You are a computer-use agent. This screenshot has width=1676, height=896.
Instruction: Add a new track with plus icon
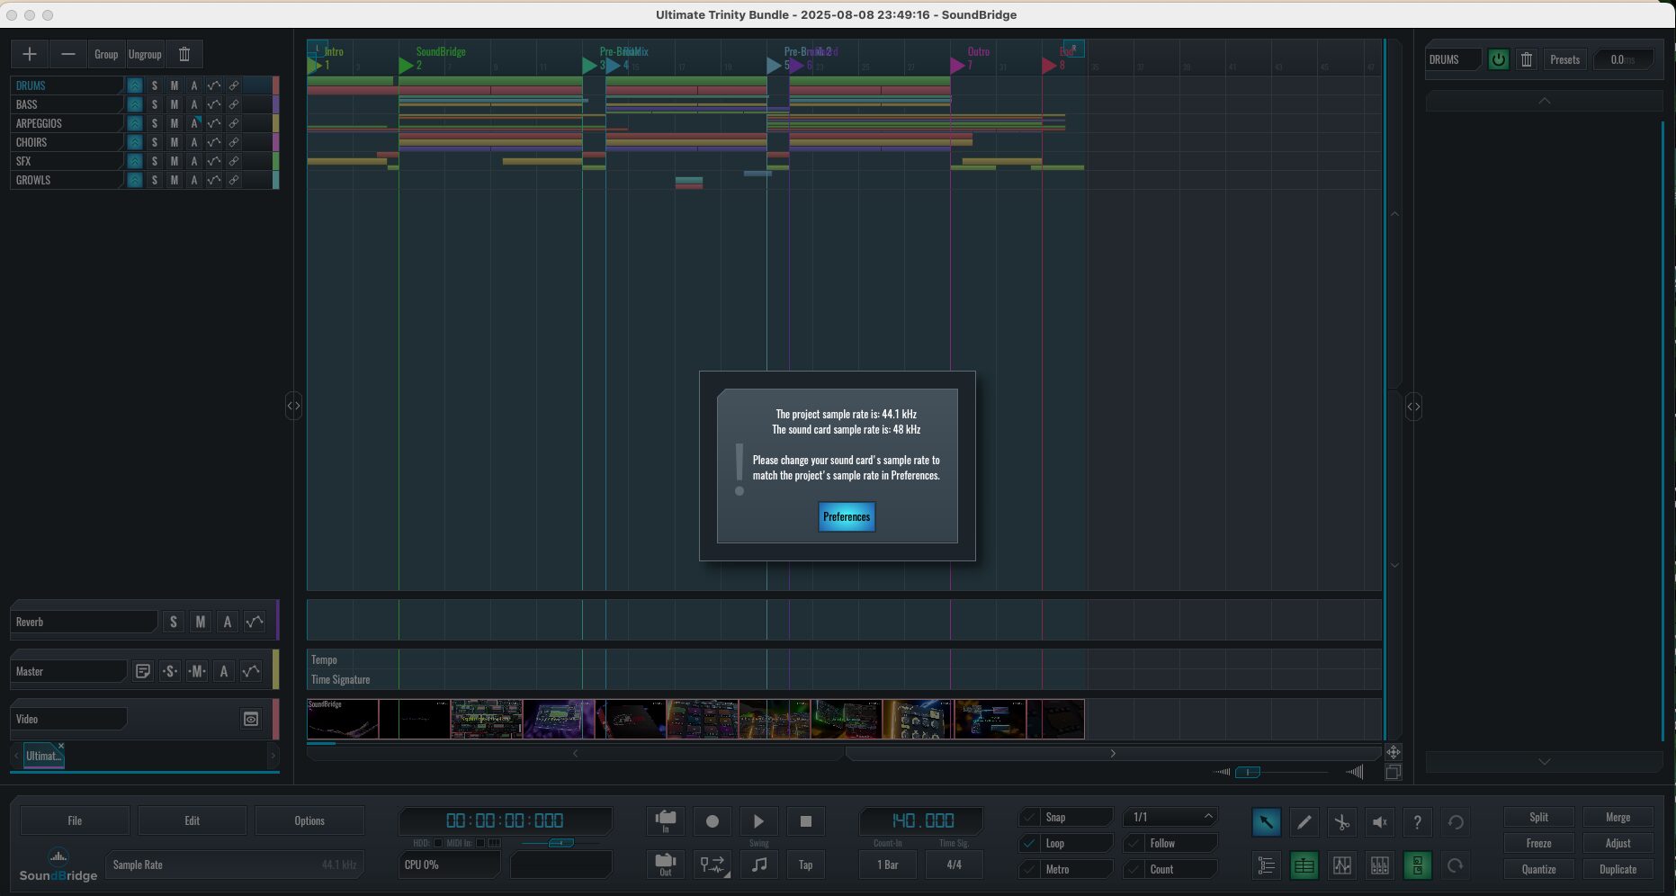[30, 54]
